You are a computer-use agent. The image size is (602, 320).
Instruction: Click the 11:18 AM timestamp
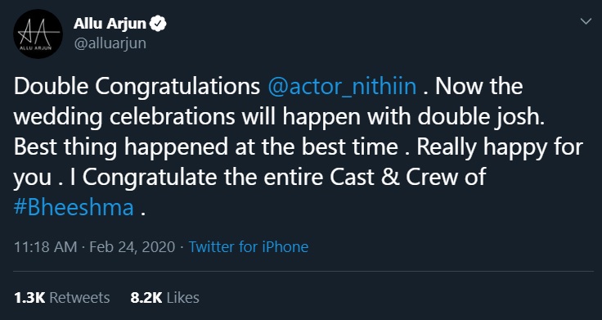coord(45,246)
